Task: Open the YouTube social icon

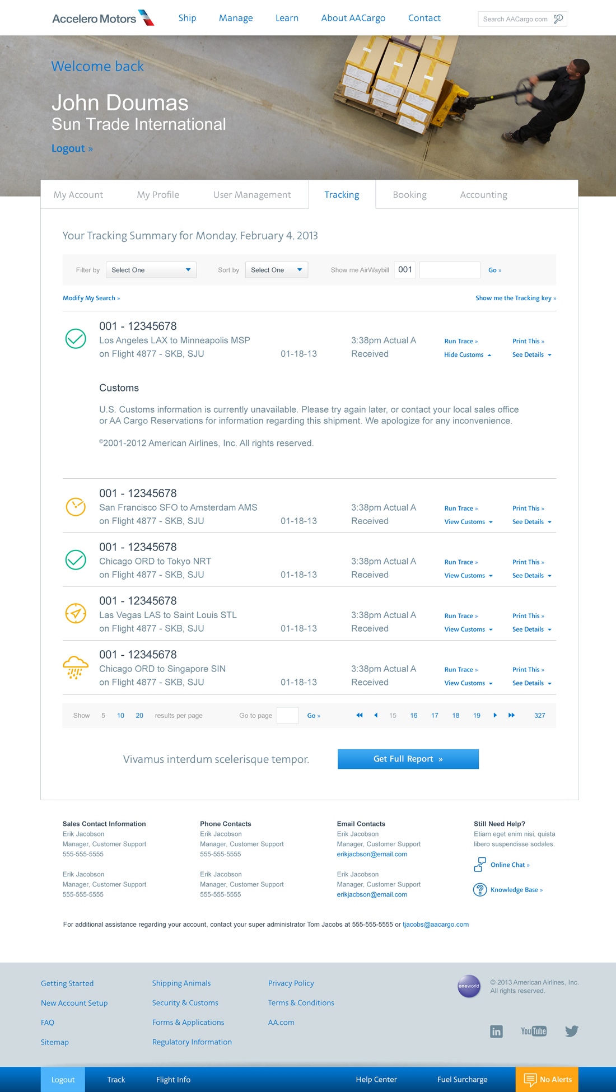Action: coord(533,1031)
